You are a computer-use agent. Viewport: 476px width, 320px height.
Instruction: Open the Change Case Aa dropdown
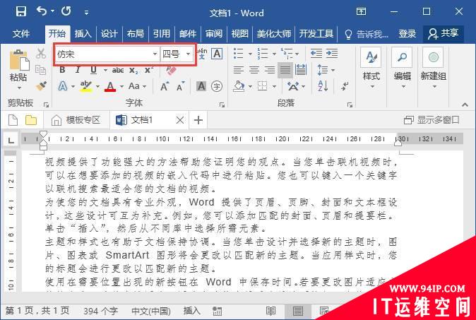coord(137,86)
